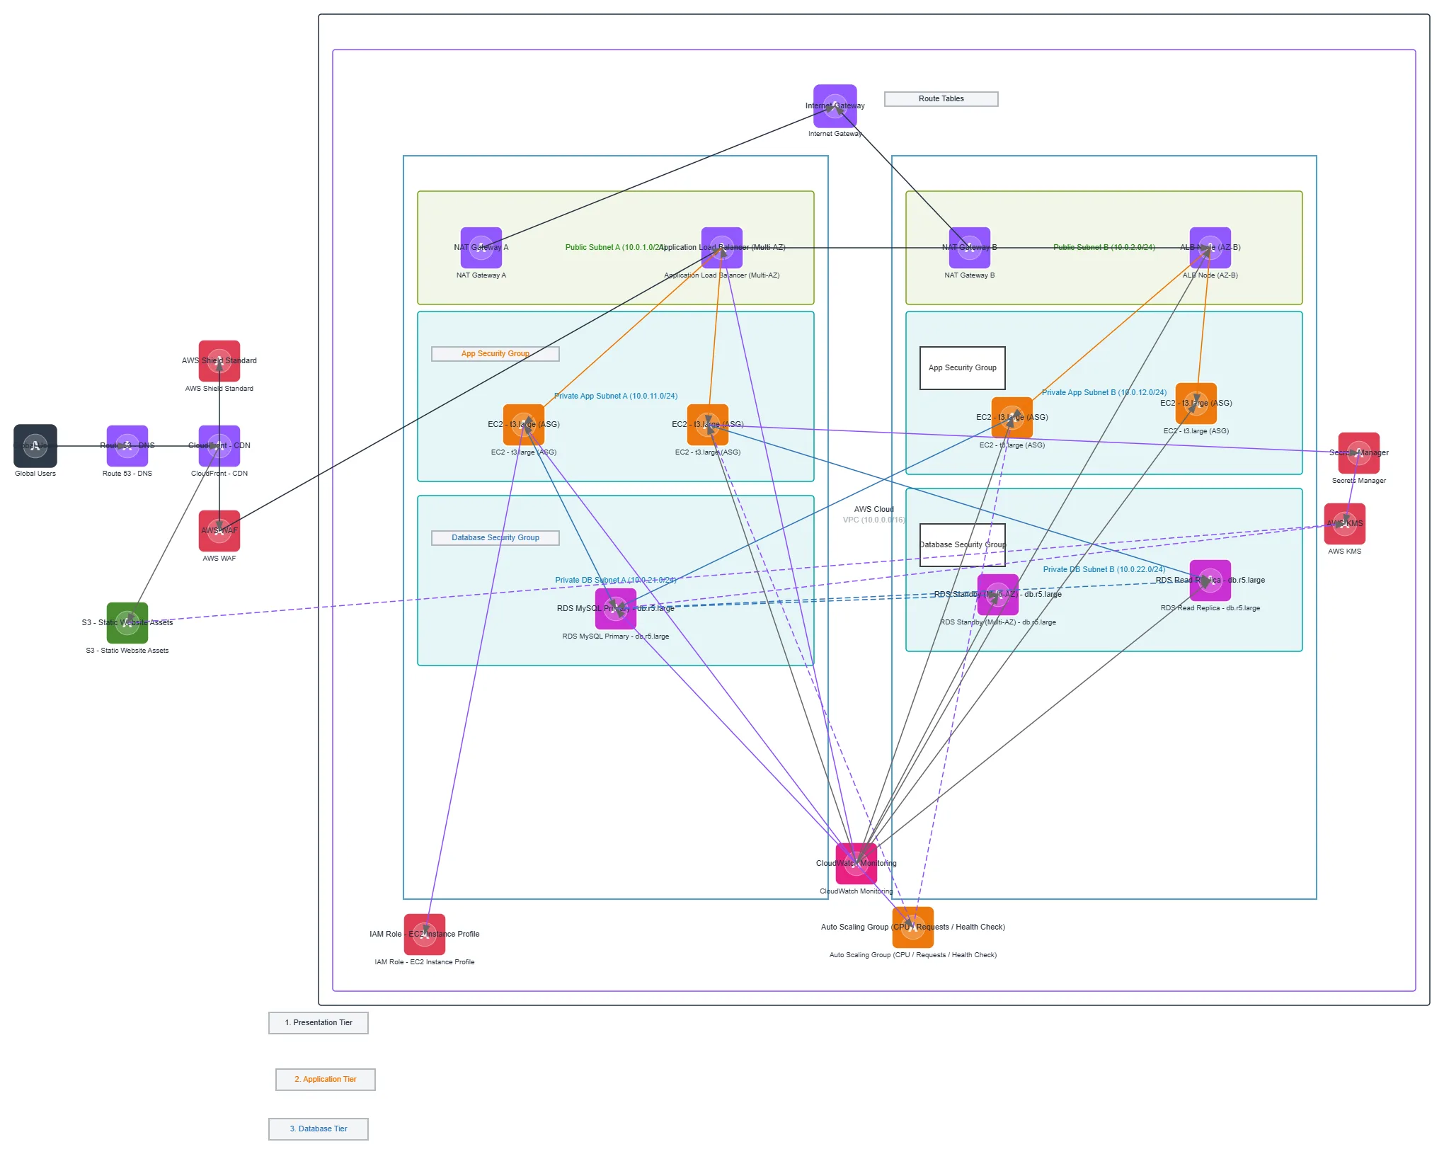Click the NAT Gateway B icon
Viewport: 1444px width, 1154px height.
[x=970, y=248]
